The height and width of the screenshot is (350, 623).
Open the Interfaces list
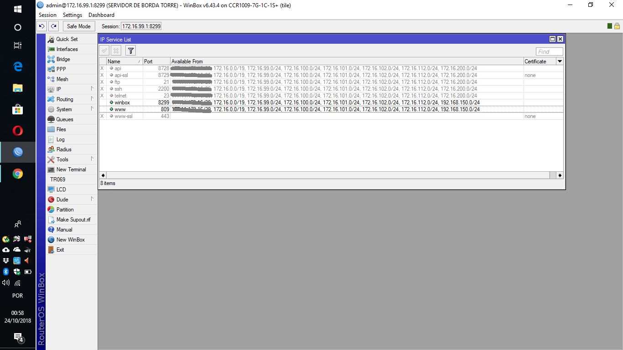[x=72, y=49]
